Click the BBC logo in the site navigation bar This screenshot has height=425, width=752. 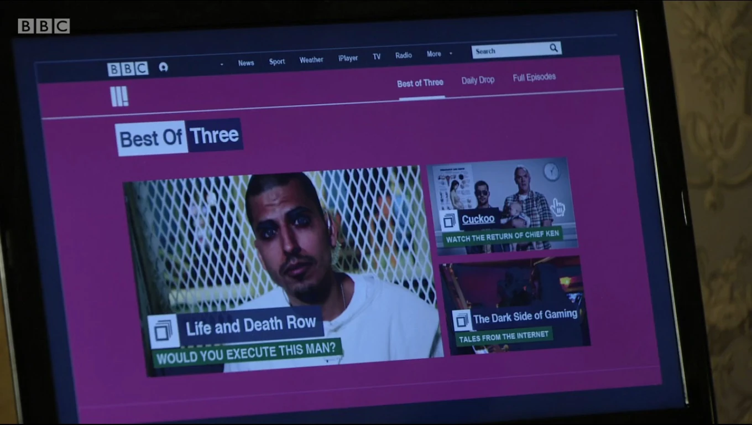click(128, 69)
